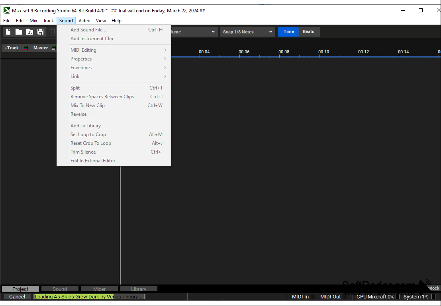Image resolution: width=441 pixels, height=306 pixels.
Task: Close the open Sound menu in the menu bar
Action: (66, 21)
